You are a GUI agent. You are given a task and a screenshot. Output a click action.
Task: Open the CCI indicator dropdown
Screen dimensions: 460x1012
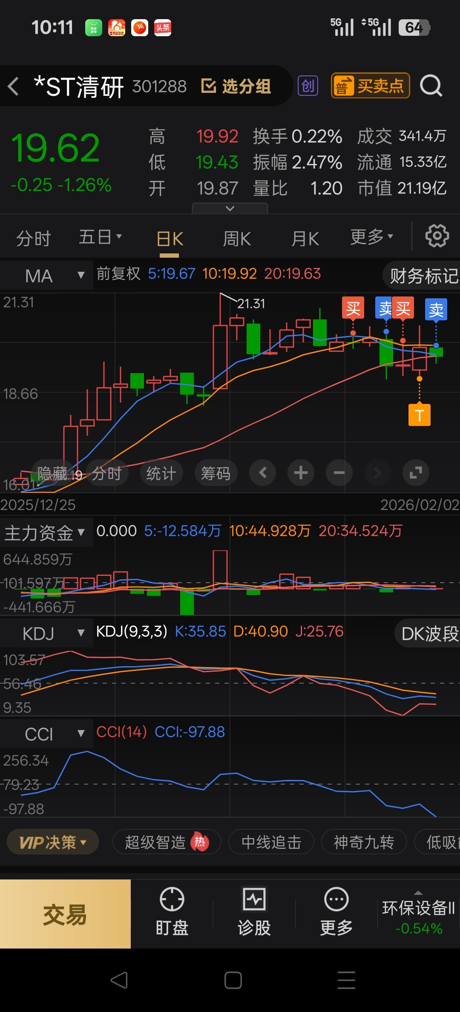click(46, 734)
